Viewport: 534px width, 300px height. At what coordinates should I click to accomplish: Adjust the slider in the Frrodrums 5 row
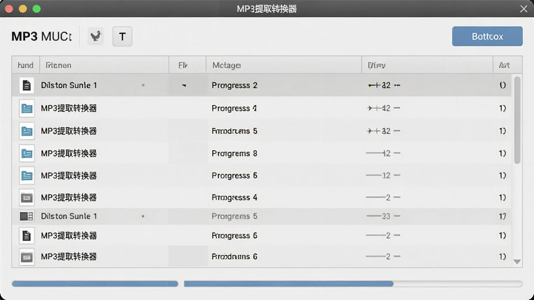point(383,131)
